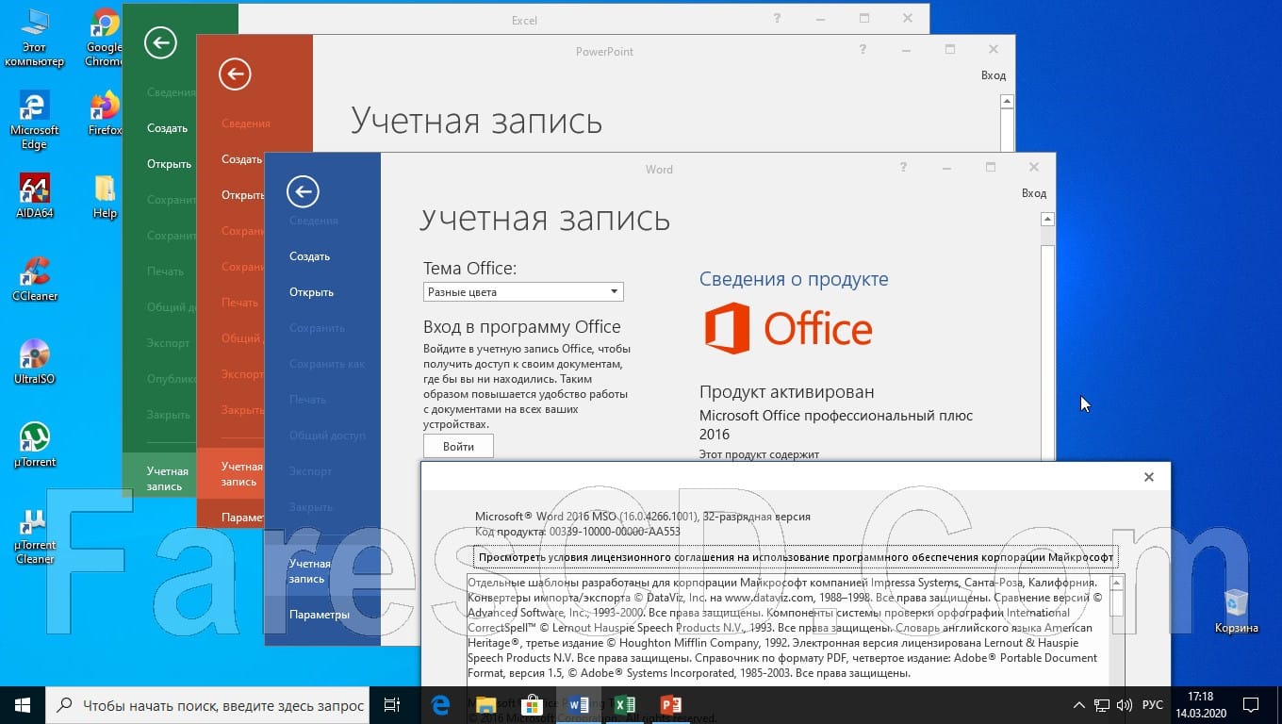Image resolution: width=1282 pixels, height=724 pixels.
Task: Click the Help question mark in Excel titlebar
Action: click(777, 18)
